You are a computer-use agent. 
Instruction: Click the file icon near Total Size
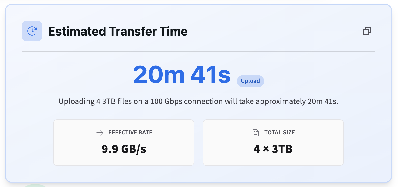pos(256,133)
